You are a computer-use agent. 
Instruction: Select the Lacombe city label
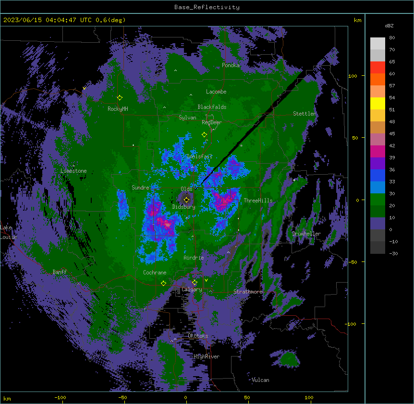pos(216,92)
